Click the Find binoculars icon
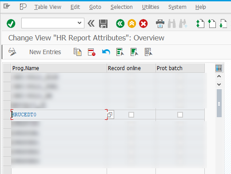 click(x=171, y=24)
